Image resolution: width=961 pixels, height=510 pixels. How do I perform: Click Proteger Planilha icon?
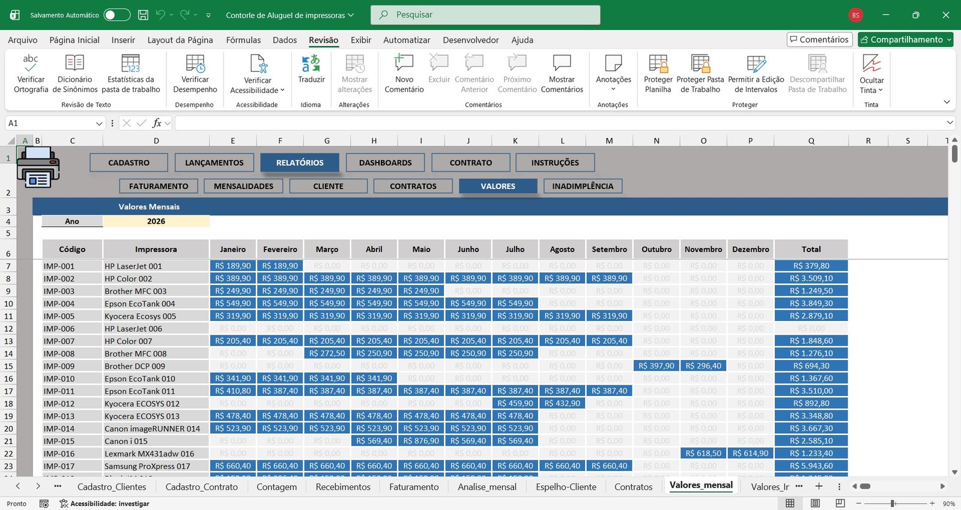click(658, 63)
